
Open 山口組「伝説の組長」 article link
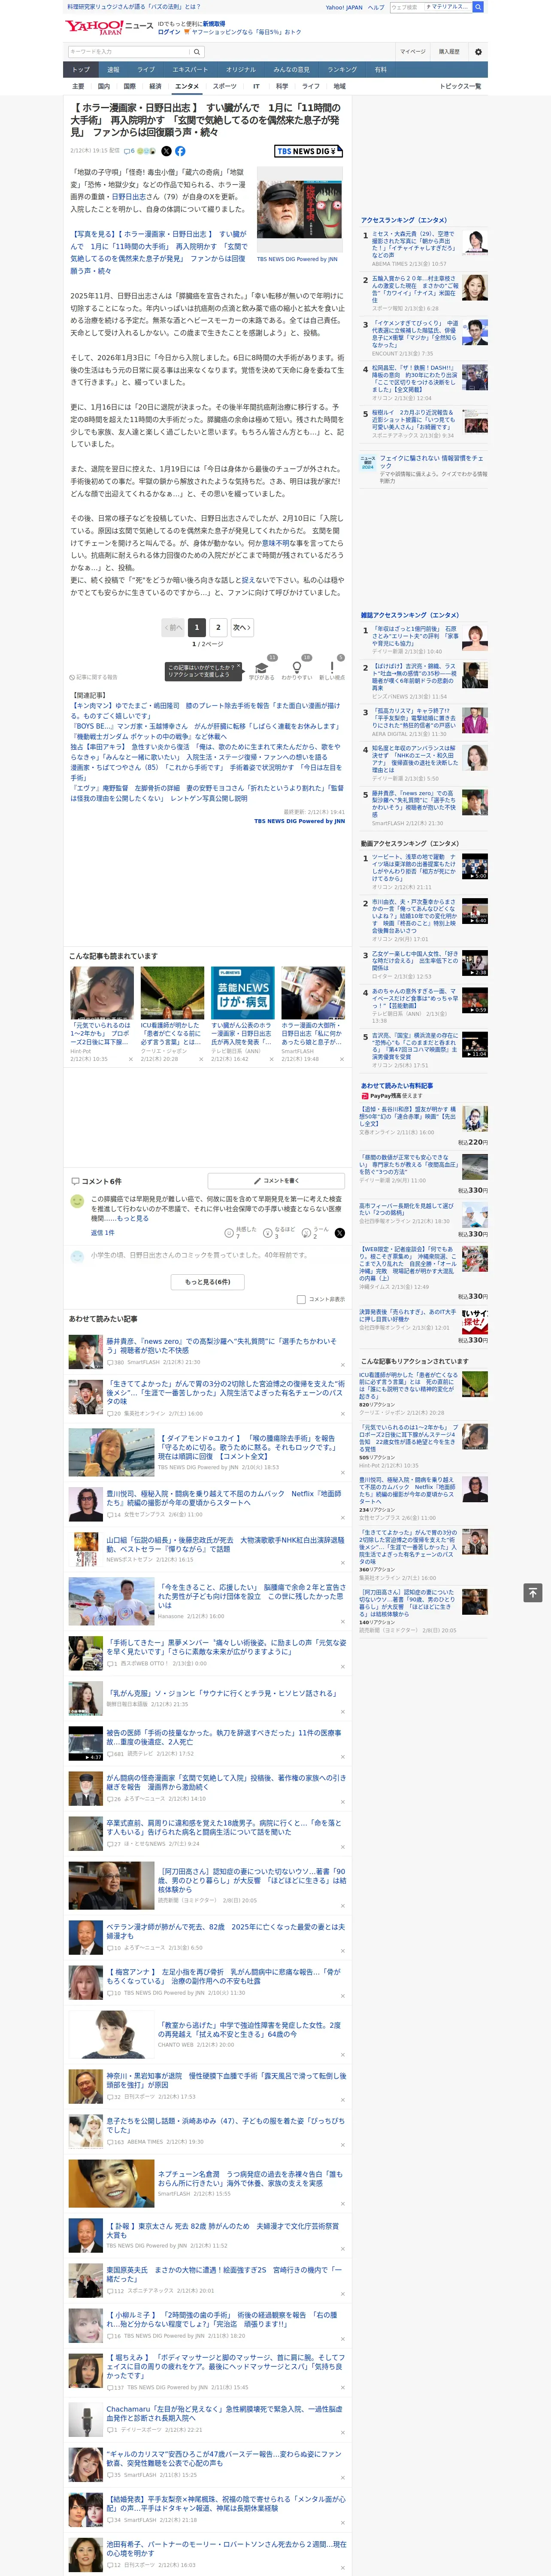[x=224, y=1545]
